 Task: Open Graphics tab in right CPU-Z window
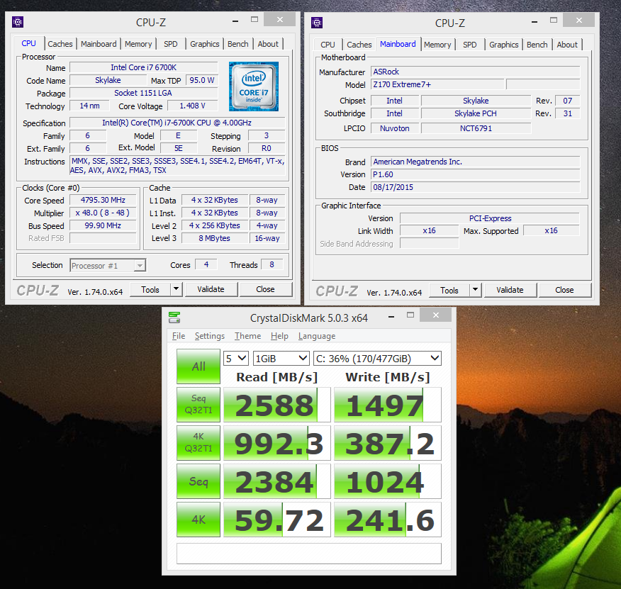pyautogui.click(x=504, y=45)
